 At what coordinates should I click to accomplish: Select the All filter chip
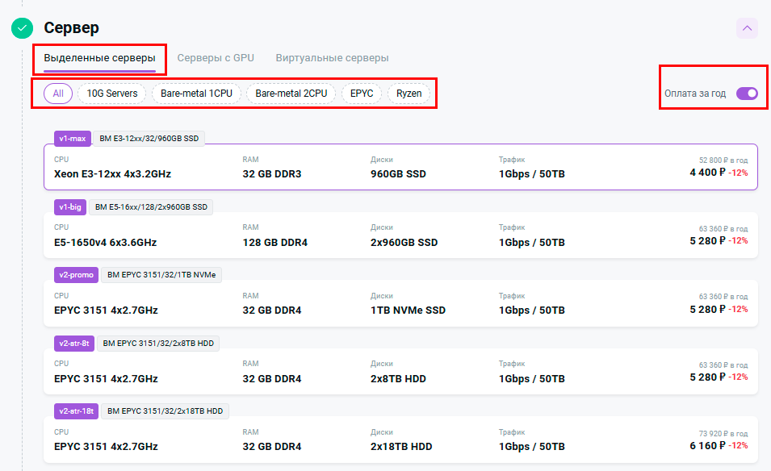[x=58, y=94]
